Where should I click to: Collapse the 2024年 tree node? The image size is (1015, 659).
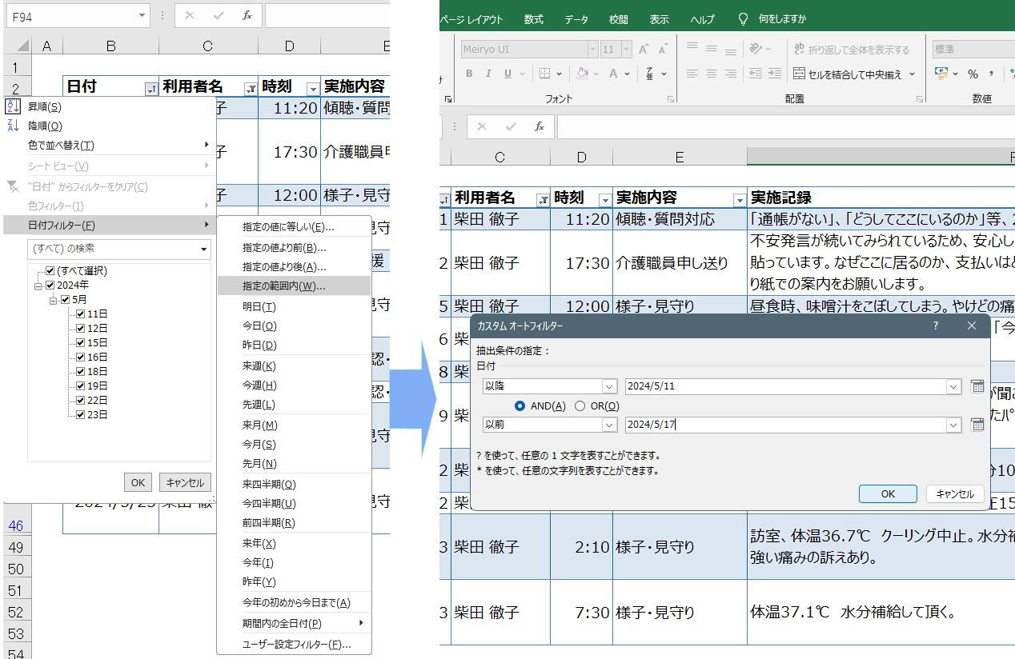coord(38,286)
